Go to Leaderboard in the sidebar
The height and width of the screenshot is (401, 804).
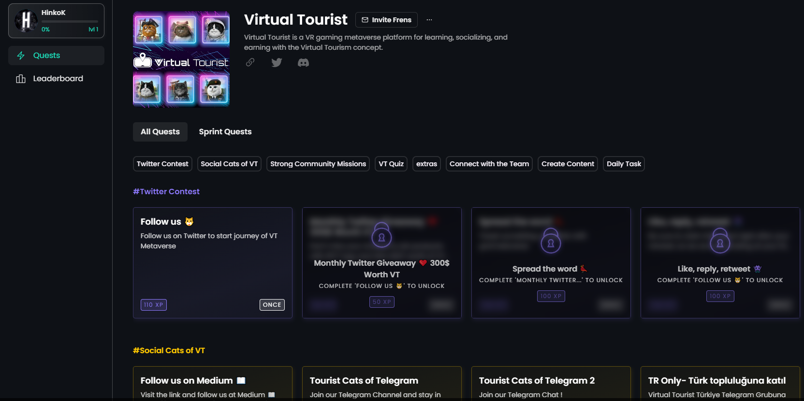click(56, 79)
